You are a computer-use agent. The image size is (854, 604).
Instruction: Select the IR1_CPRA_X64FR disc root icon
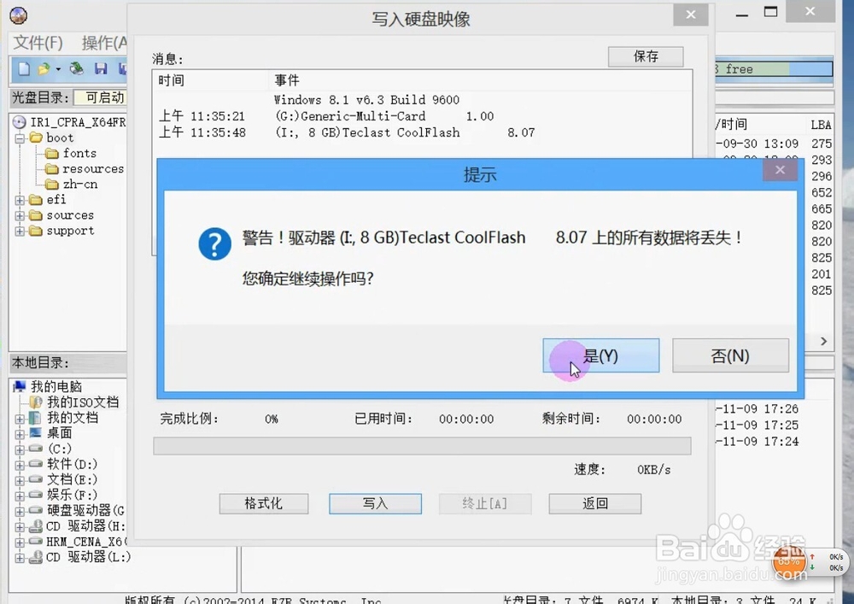point(20,122)
